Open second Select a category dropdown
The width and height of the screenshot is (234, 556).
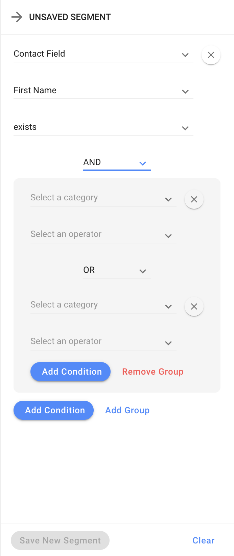(x=103, y=305)
